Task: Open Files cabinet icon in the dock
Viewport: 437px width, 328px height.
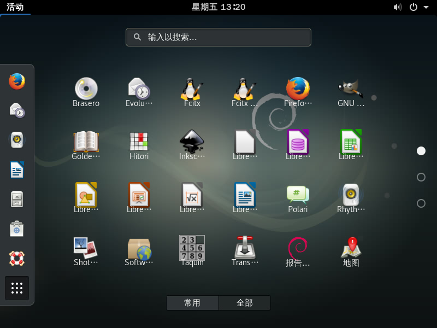Action: tap(17, 199)
